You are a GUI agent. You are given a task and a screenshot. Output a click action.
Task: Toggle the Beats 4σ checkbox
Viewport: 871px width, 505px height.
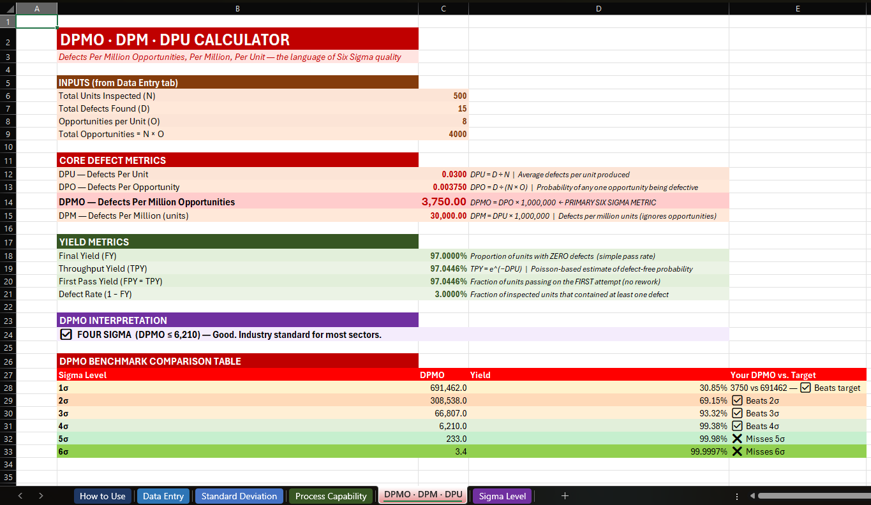[737, 426]
